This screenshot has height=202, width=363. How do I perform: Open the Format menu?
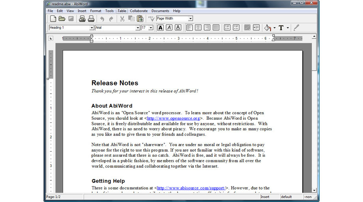(95, 11)
